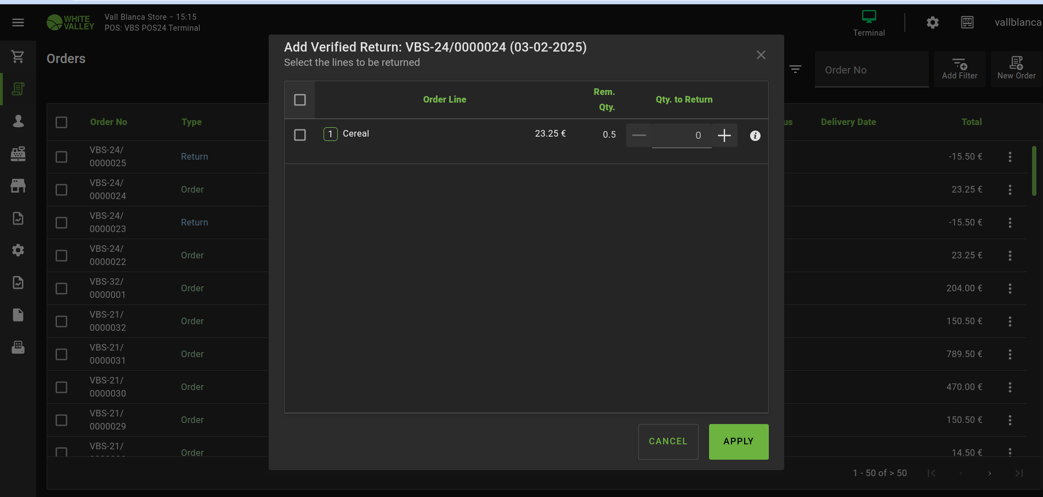
Task: Open actions menu for VBS-24/0000023 return
Action: click(x=1010, y=223)
